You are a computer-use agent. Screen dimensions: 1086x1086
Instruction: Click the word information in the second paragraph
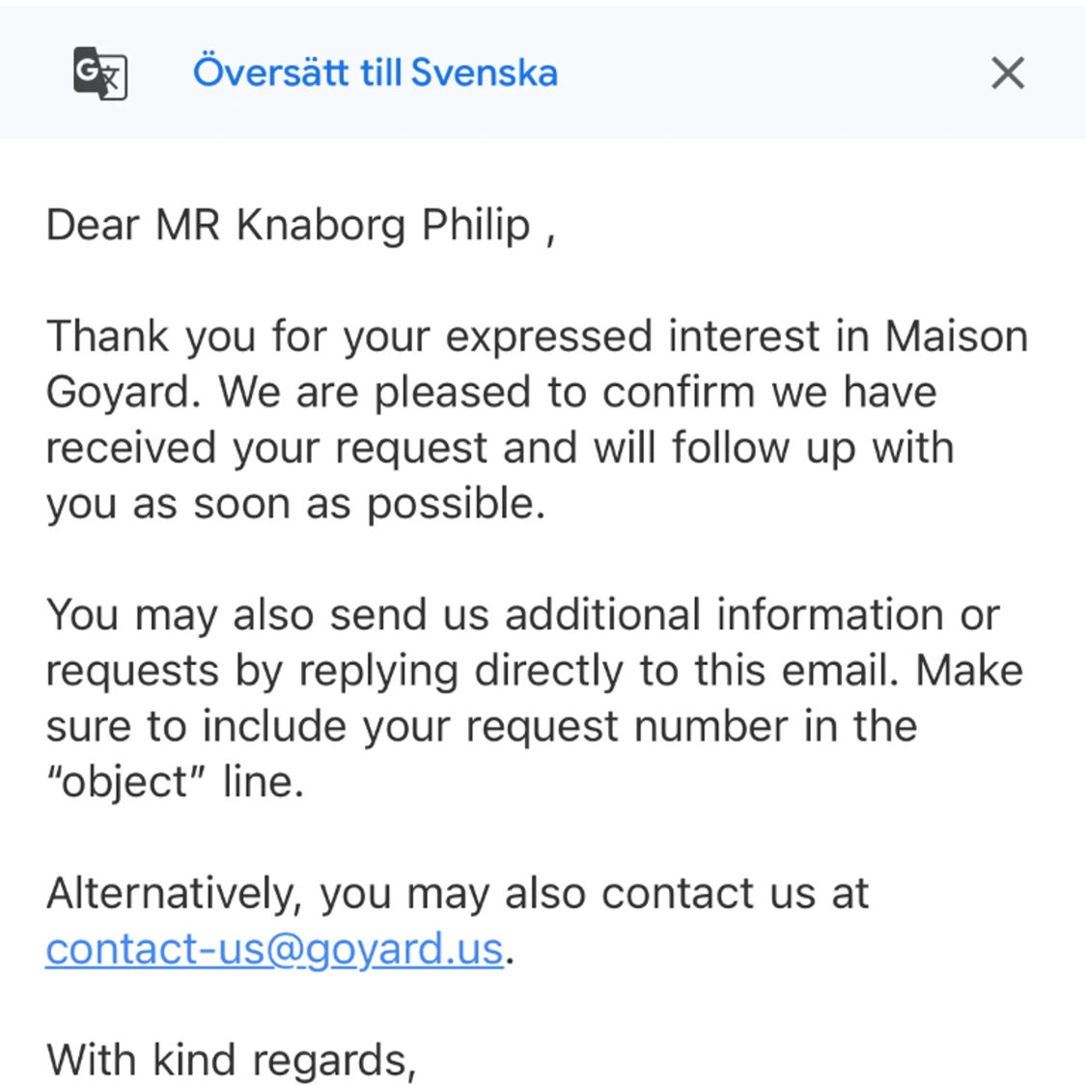tap(830, 614)
